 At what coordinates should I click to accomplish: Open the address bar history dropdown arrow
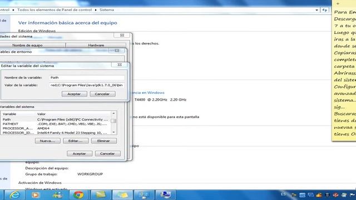coord(317,10)
